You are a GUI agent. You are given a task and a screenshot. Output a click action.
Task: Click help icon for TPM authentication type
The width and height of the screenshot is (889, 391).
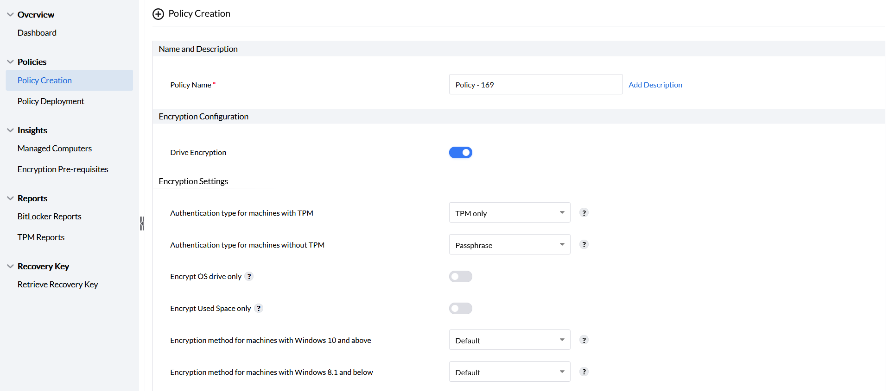(584, 213)
